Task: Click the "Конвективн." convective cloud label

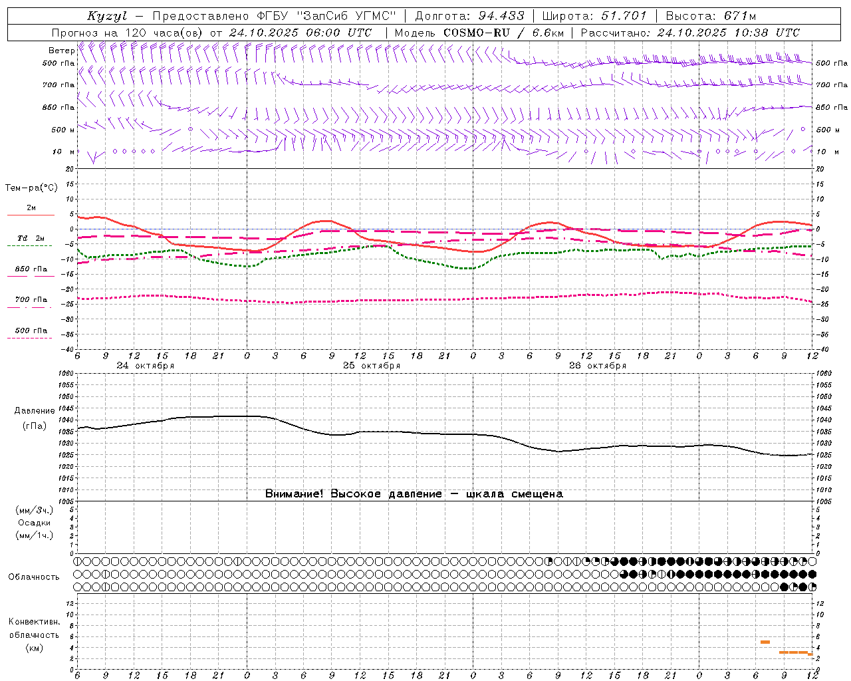Action: [x=34, y=622]
